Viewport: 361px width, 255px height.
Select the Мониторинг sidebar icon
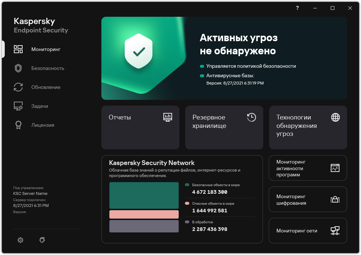point(18,49)
